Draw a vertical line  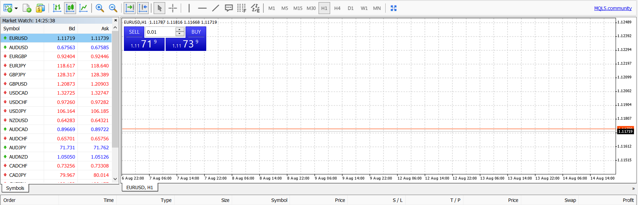pos(189,8)
